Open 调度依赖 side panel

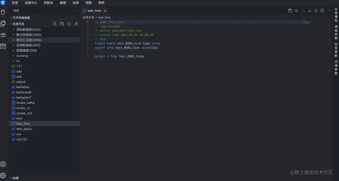click(x=336, y=33)
